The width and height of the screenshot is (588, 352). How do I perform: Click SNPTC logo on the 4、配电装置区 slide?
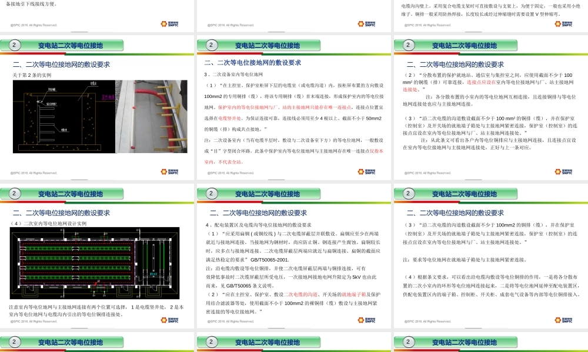(x=366, y=320)
